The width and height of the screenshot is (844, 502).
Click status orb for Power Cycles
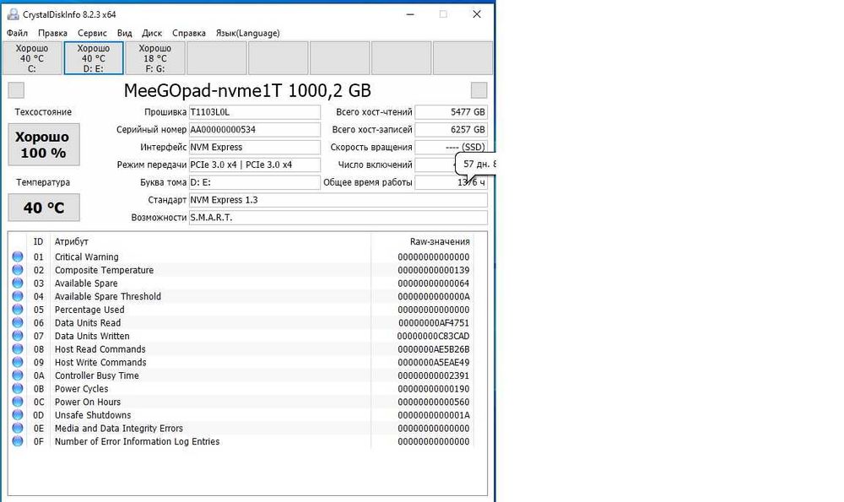coord(18,388)
